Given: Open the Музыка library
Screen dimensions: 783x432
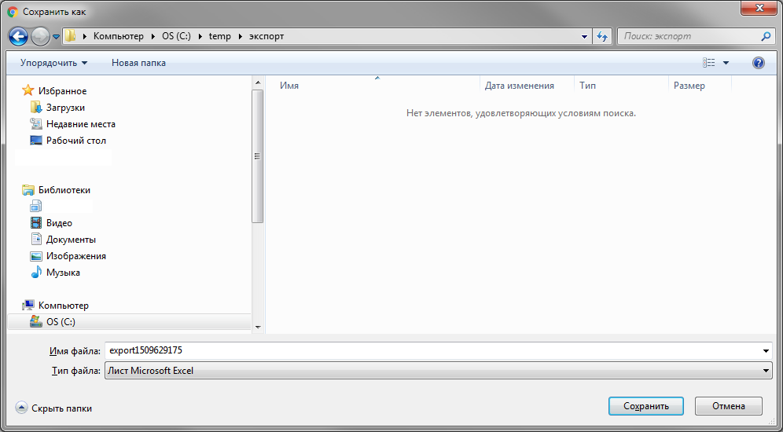Looking at the screenshot, I should (63, 273).
